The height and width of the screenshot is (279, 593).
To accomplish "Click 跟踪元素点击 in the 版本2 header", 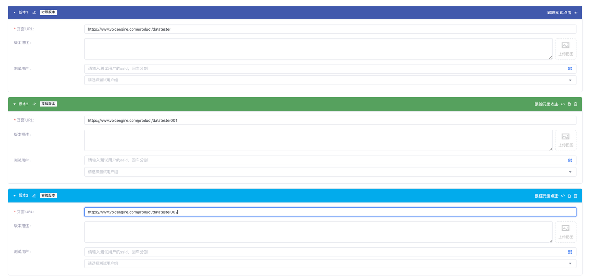I will coord(547,104).
